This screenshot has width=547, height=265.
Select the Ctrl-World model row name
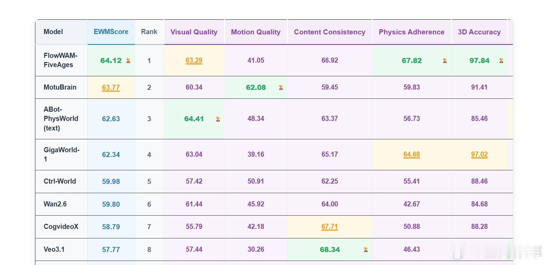click(60, 181)
